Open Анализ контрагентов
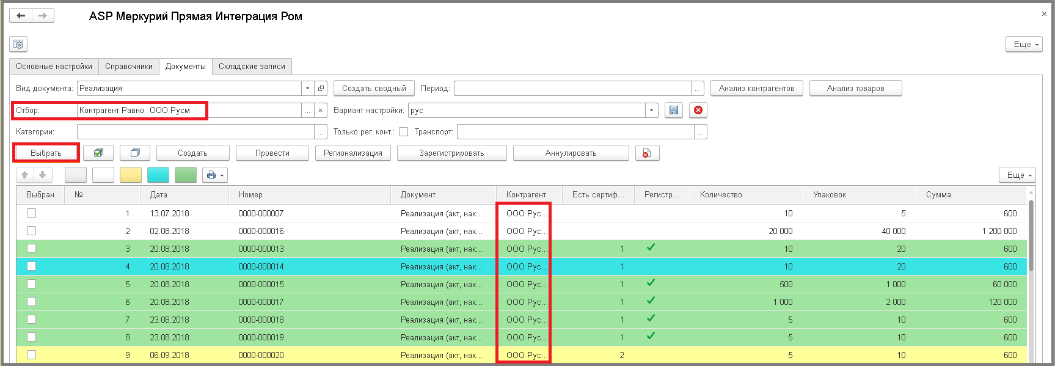1055x366 pixels. 757,89
